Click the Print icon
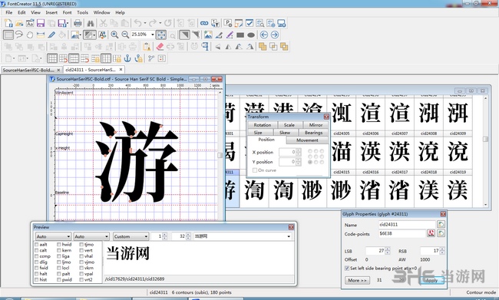 pyautogui.click(x=78, y=23)
